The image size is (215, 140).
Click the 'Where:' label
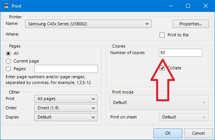[x=12, y=34]
